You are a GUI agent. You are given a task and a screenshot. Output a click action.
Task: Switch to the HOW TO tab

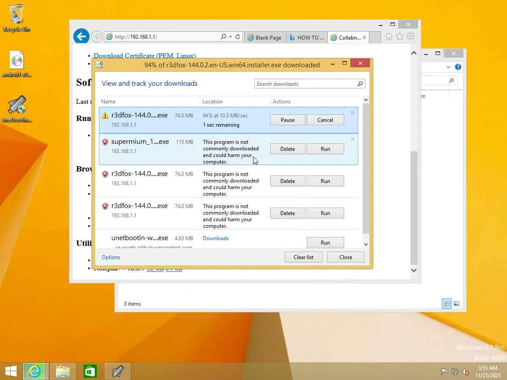click(x=307, y=37)
